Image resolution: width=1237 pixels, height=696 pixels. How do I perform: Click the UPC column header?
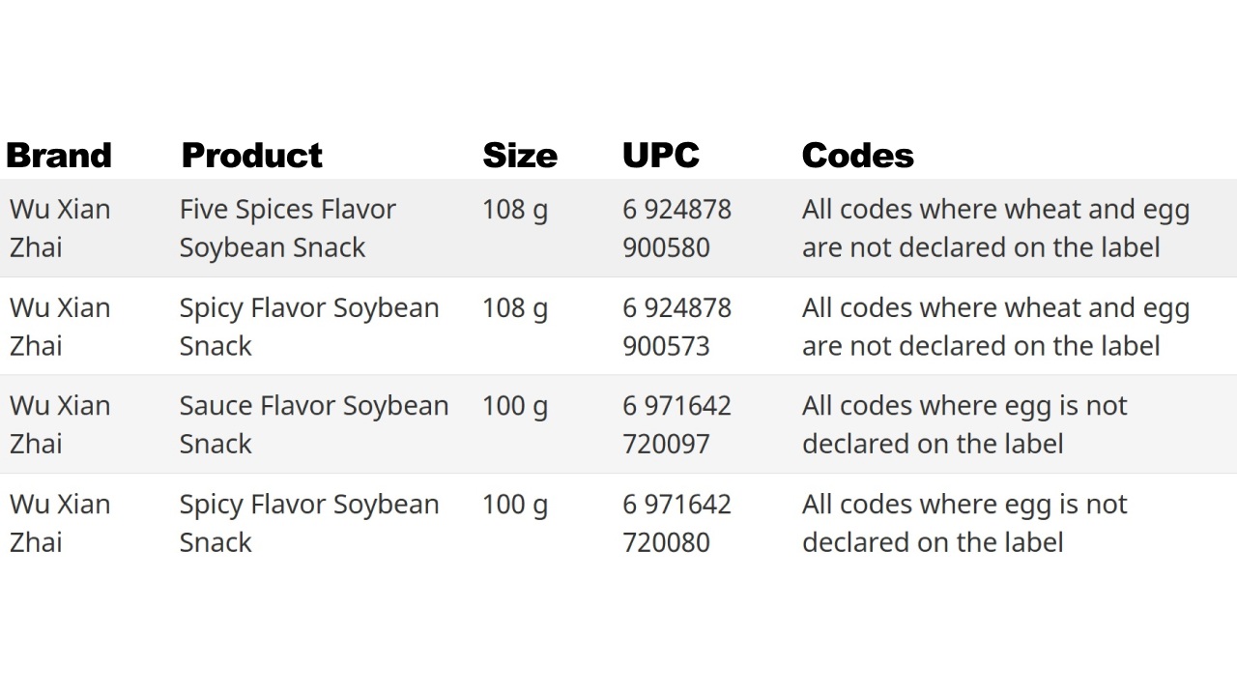[661, 155]
